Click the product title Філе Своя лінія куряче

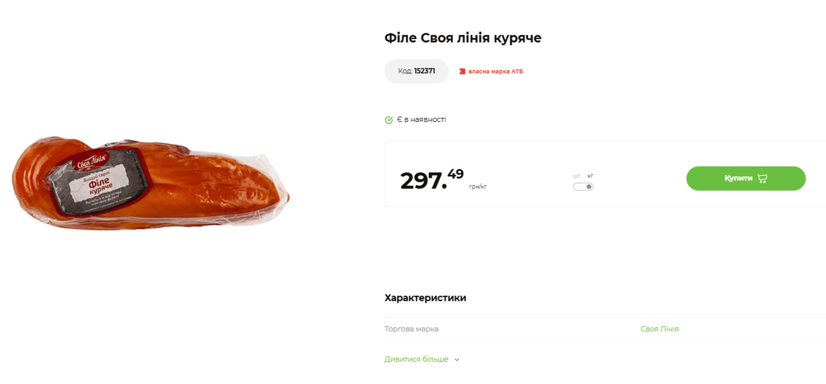[463, 37]
